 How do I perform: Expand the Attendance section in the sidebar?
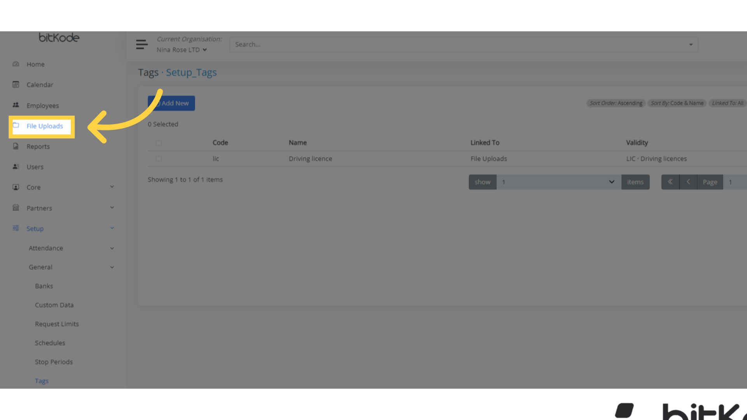[46, 248]
